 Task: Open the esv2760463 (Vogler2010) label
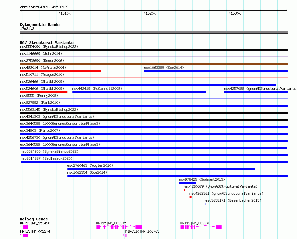pos(90,165)
